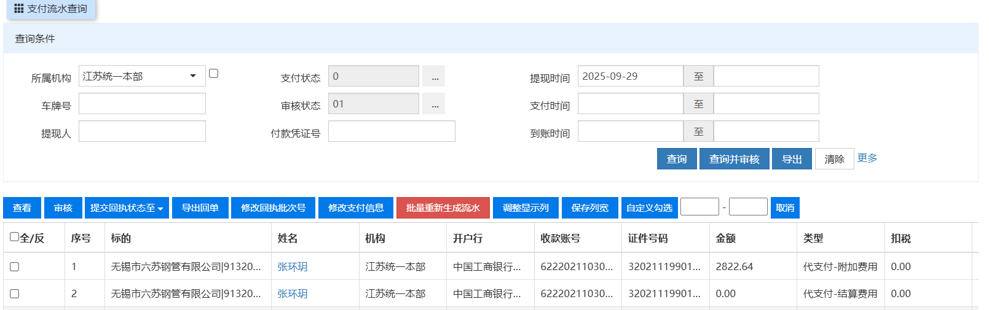The image size is (989, 310).
Task: Open the 支付流水查询 tab
Action: click(51, 9)
